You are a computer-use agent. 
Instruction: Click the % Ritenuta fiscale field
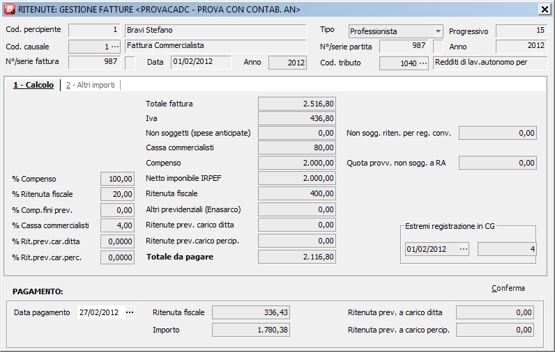[x=118, y=194]
